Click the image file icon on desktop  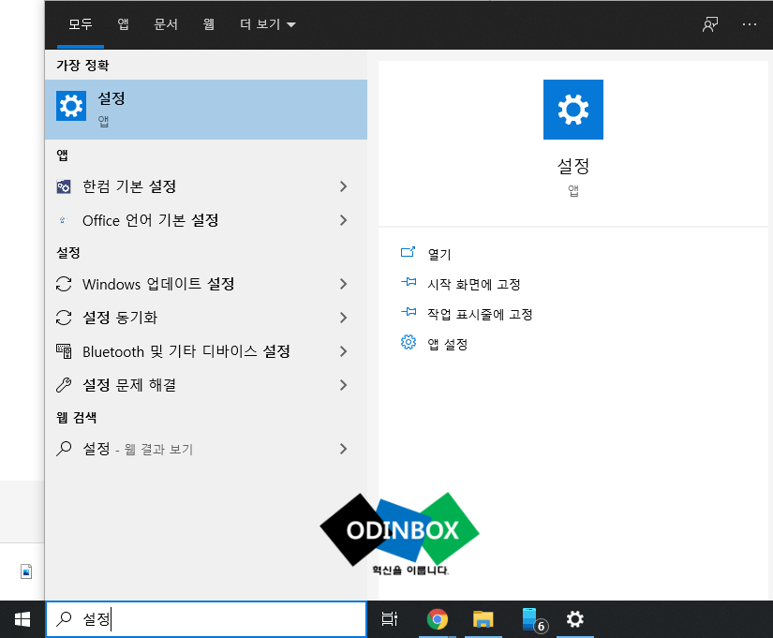26,571
